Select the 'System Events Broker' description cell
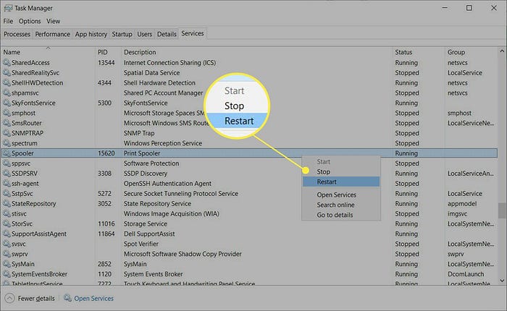The image size is (507, 311). click(154, 274)
